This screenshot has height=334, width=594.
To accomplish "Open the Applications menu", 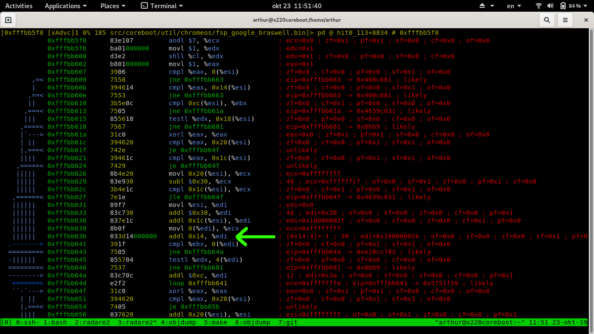I will tap(66, 6).
